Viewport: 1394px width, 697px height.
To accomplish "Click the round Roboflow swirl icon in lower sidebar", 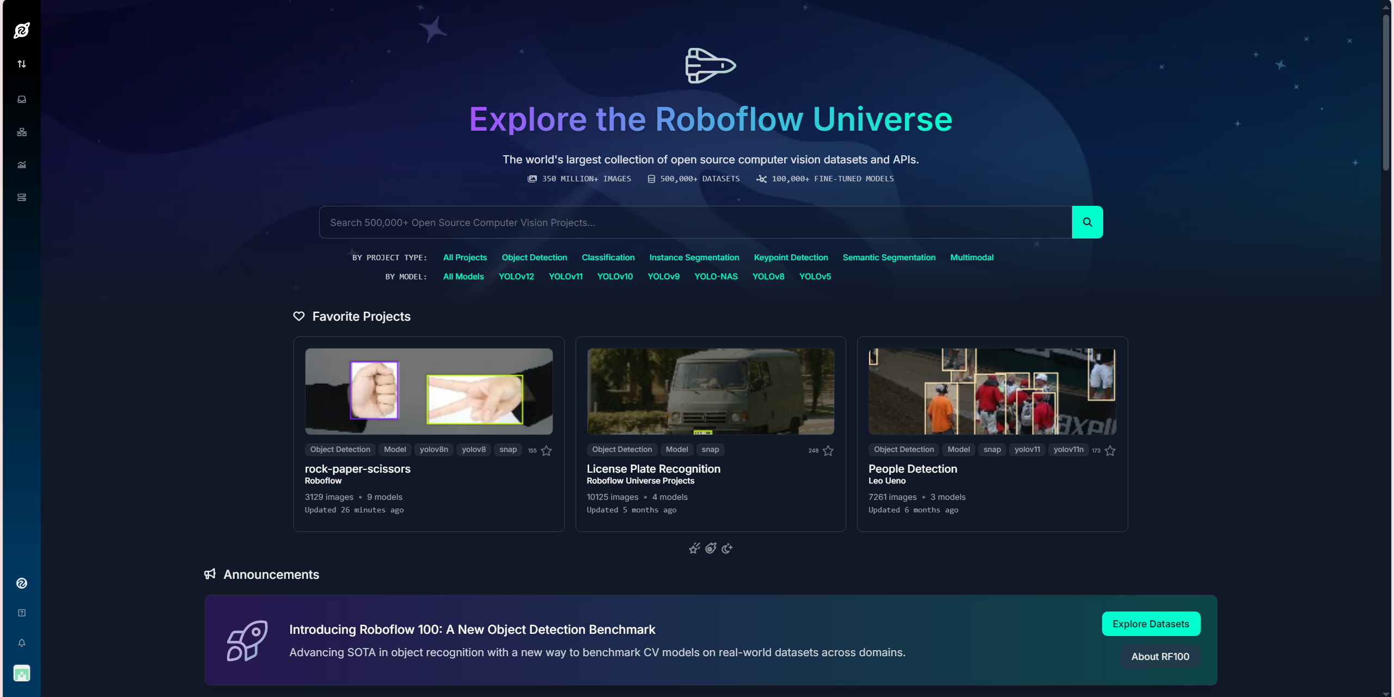I will [x=22, y=583].
